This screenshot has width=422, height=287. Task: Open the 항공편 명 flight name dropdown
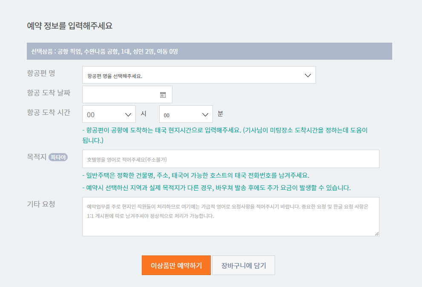click(199, 75)
